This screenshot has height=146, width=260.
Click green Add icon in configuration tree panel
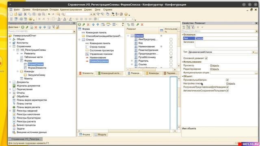point(23,27)
